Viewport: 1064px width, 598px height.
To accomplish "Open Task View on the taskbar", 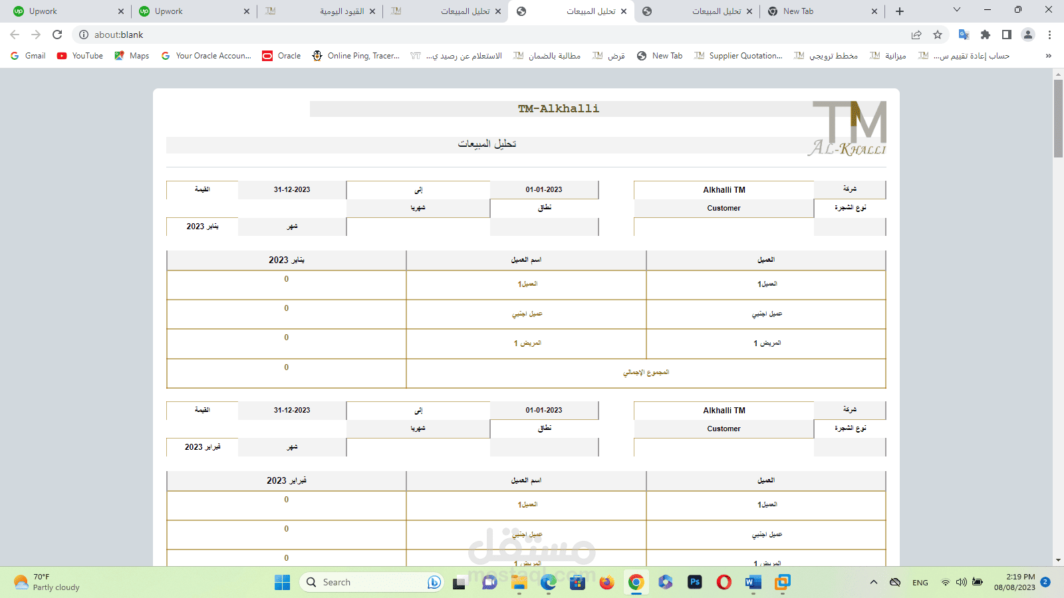I will [460, 582].
